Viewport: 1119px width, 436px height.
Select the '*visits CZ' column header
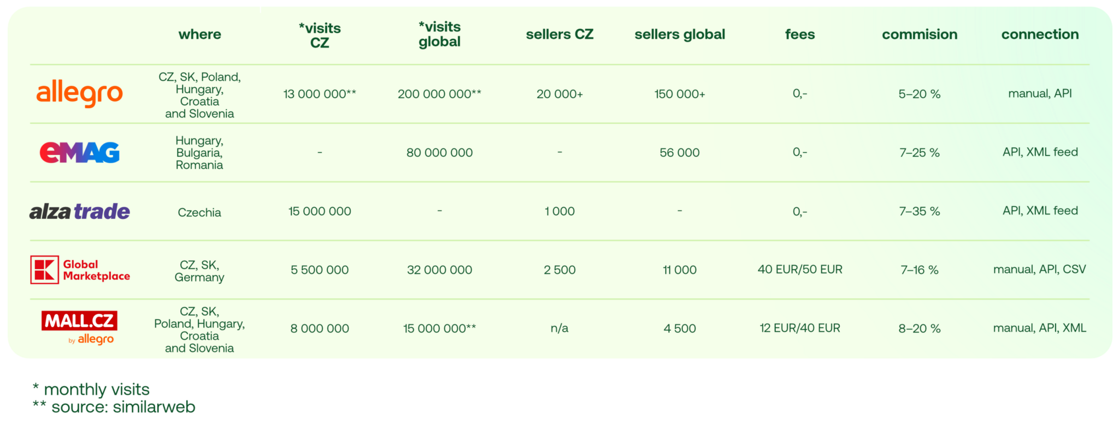tap(320, 35)
